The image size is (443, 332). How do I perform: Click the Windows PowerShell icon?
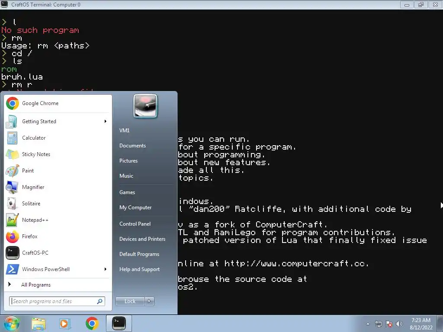click(13, 269)
